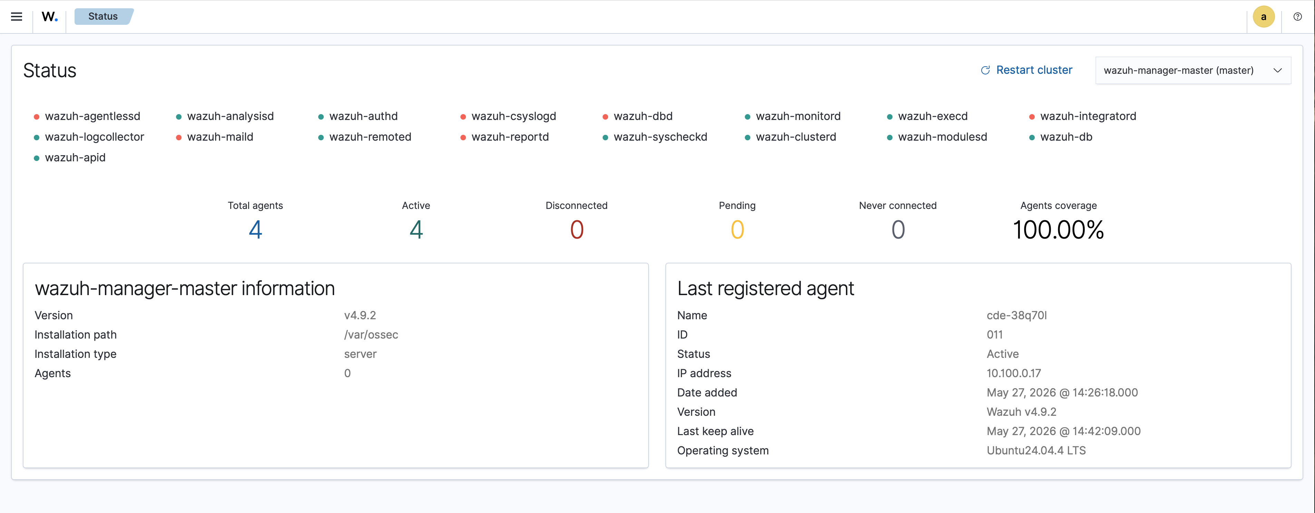Click the wazuh-integratord status dot
This screenshot has width=1315, height=513.
click(1032, 117)
